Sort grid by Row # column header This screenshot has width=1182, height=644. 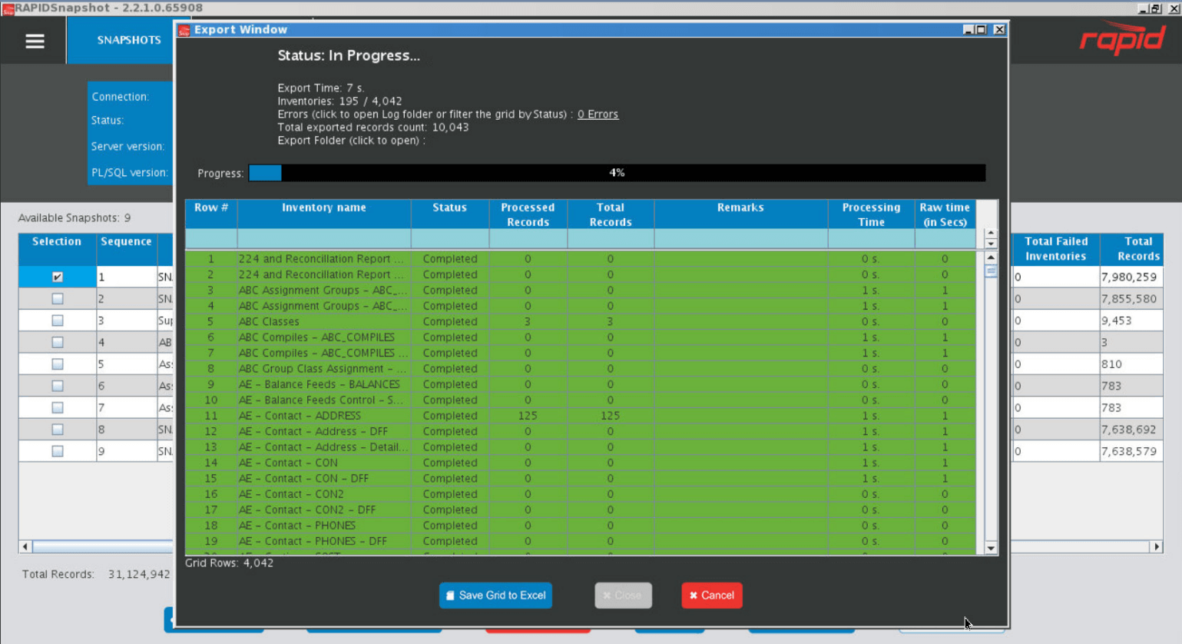click(211, 214)
